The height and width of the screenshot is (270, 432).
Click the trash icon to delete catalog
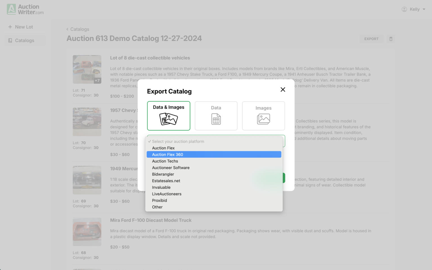(x=391, y=39)
